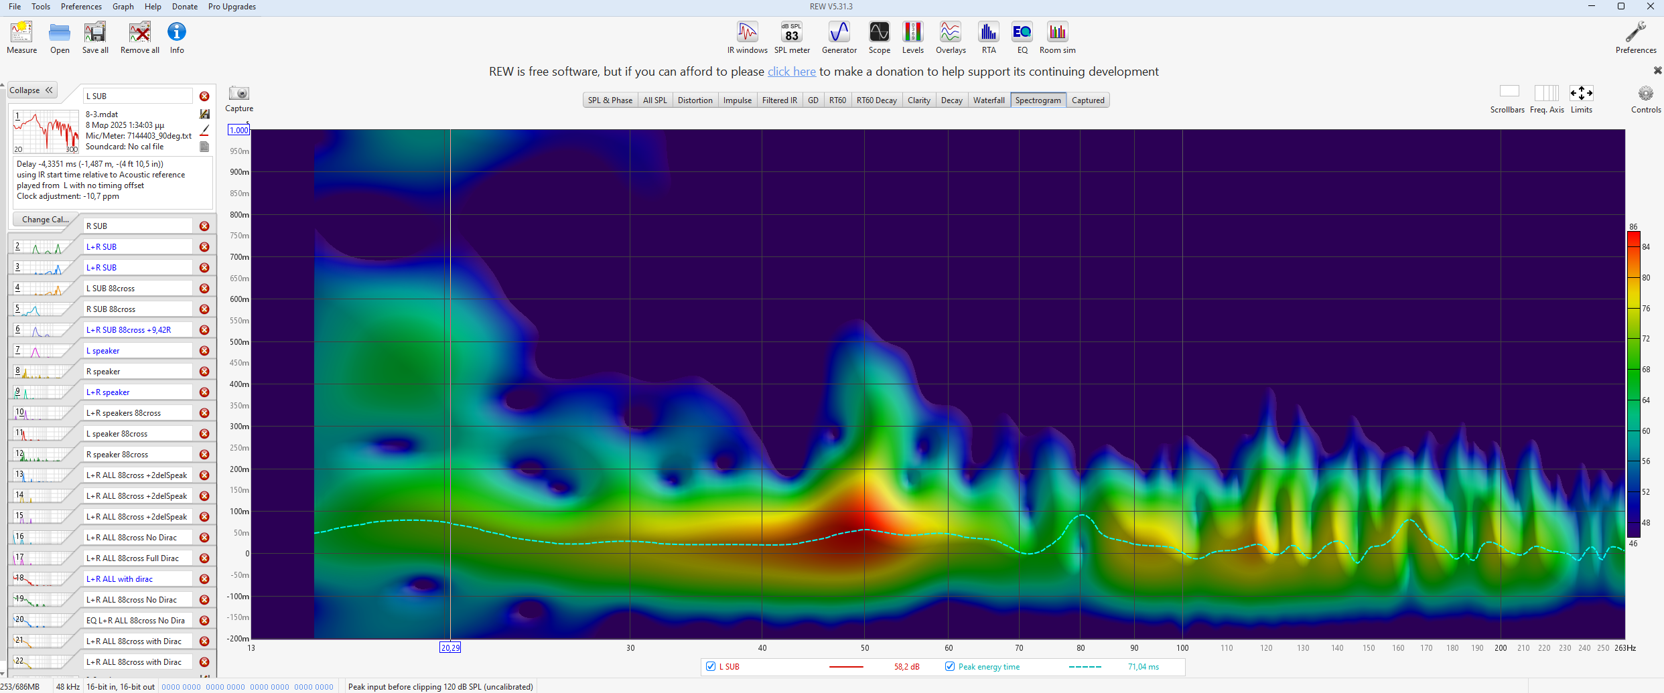This screenshot has width=1664, height=693.
Task: Open the graph Controls panel
Action: click(x=1645, y=94)
